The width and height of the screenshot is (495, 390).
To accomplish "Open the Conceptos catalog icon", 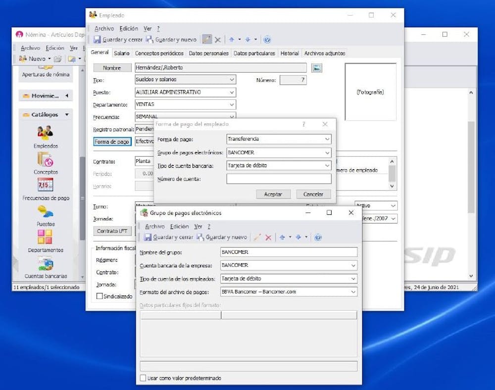I will (x=46, y=159).
